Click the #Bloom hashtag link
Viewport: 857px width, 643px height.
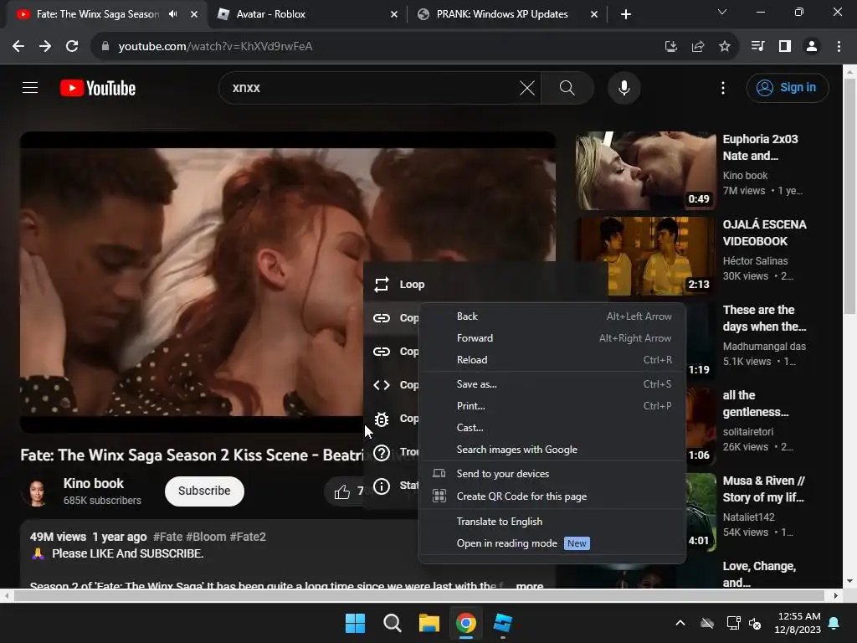click(206, 537)
